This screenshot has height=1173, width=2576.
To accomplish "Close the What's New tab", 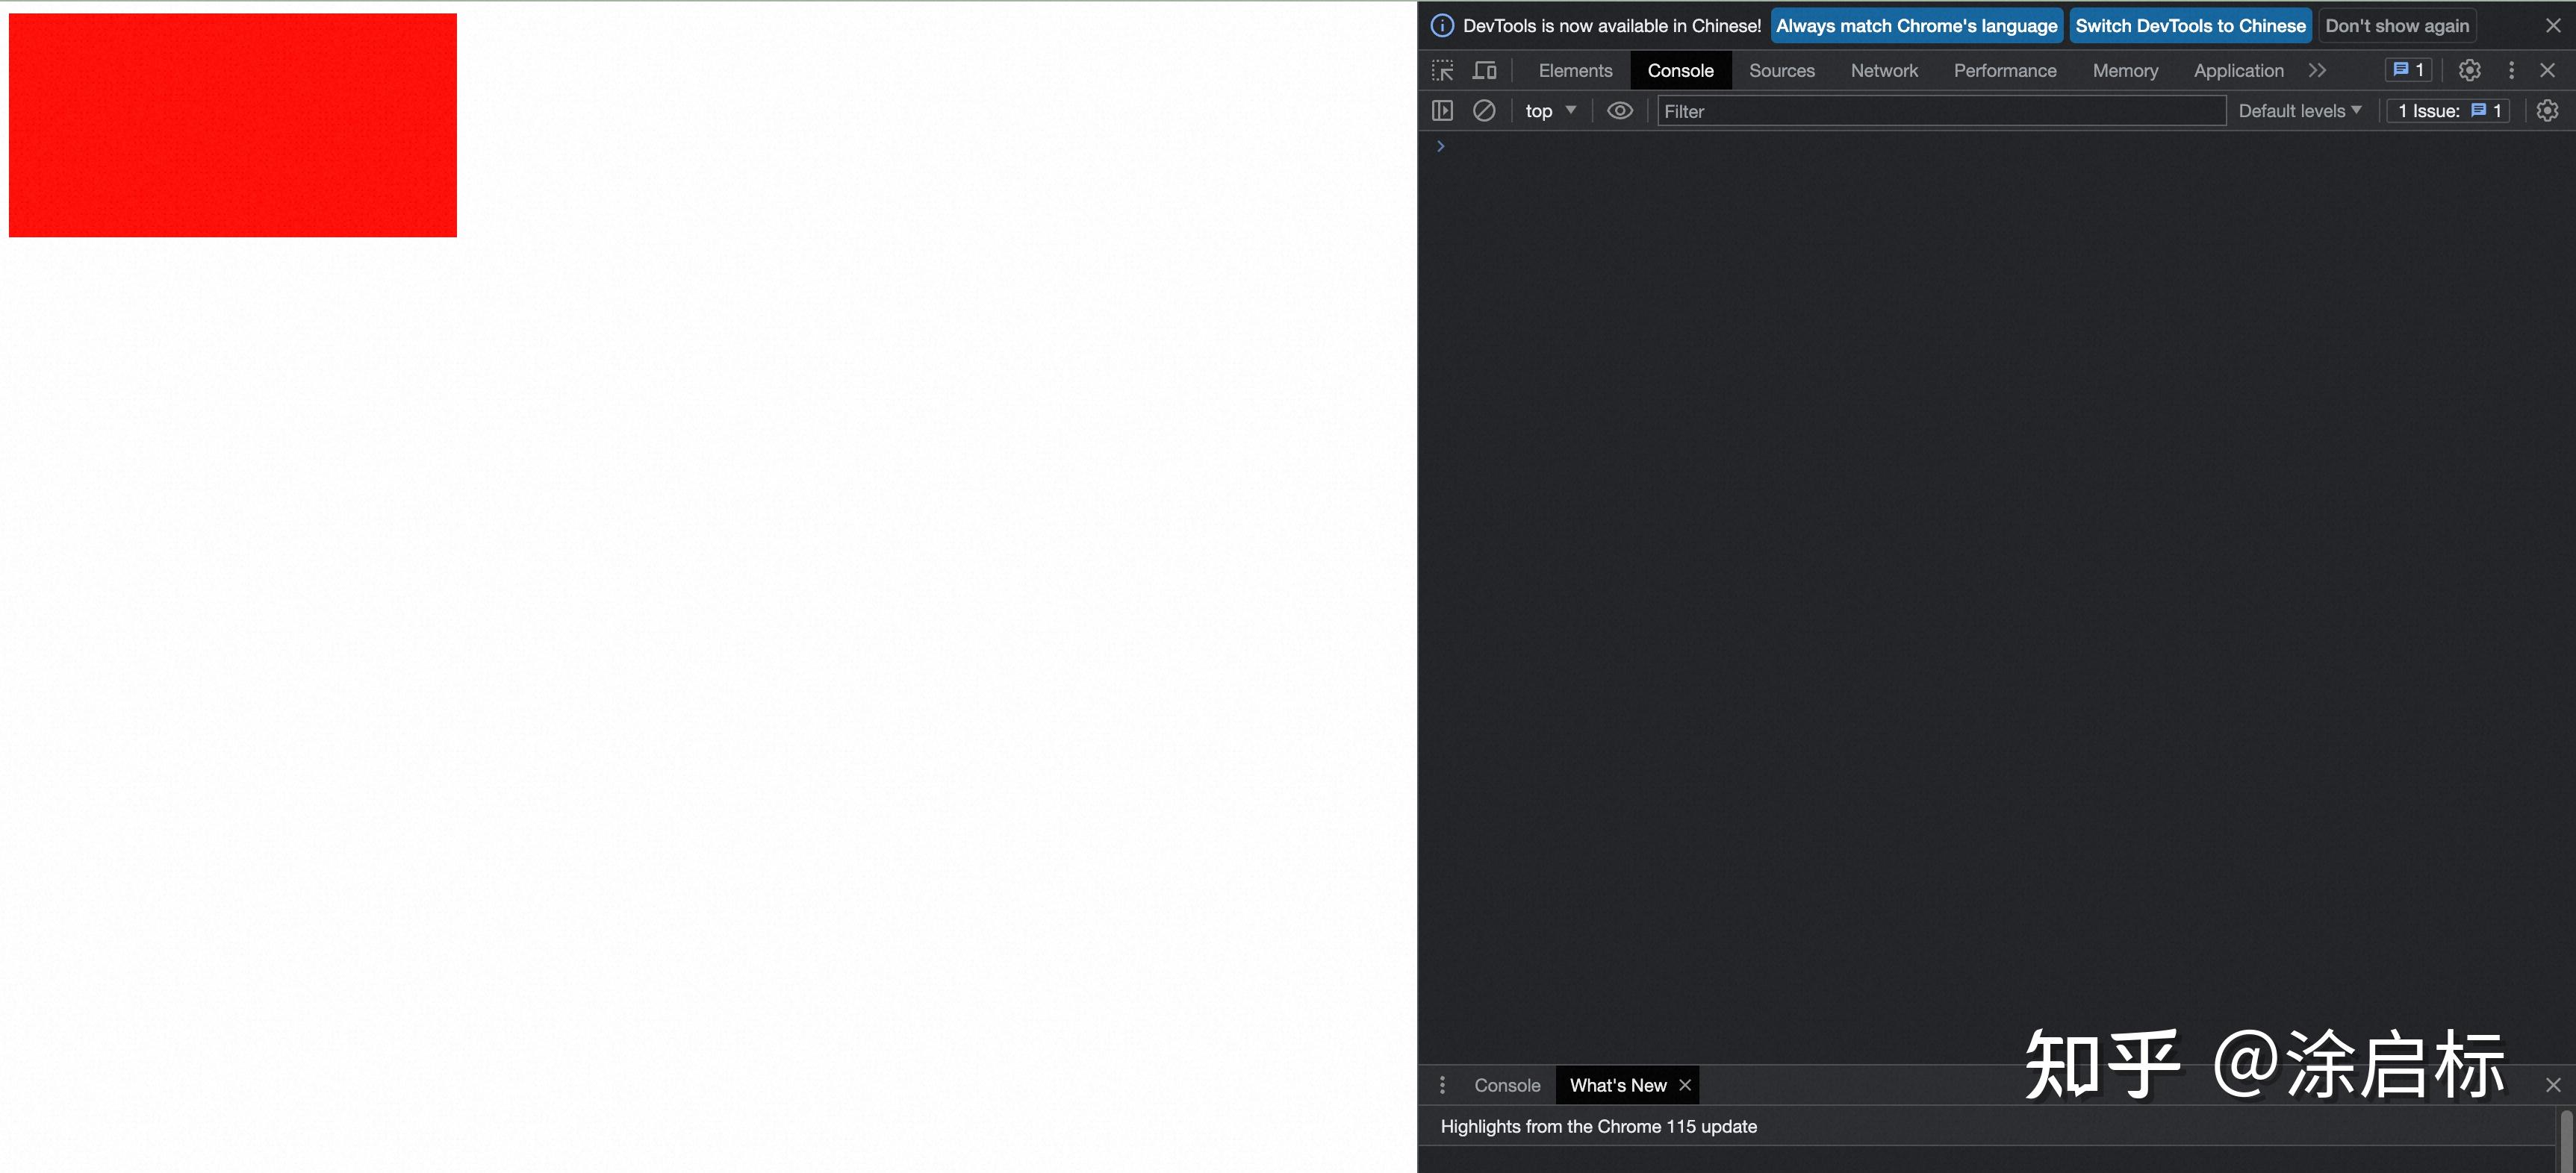I will [x=1685, y=1085].
